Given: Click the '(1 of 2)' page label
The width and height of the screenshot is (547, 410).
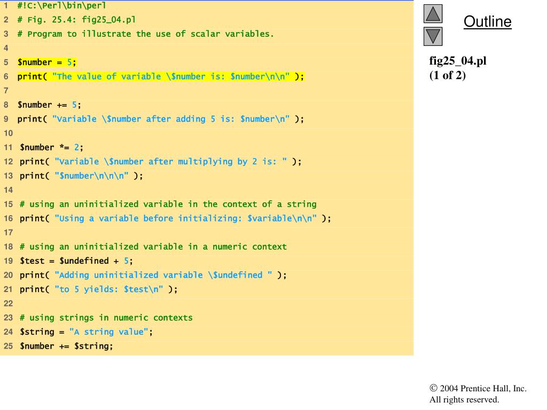Looking at the screenshot, I should click(x=448, y=75).
